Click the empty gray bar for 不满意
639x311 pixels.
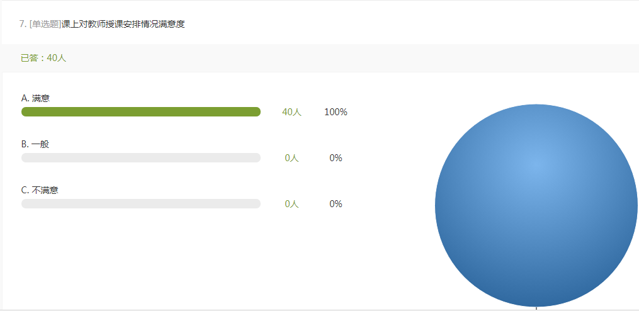pyautogui.click(x=141, y=204)
